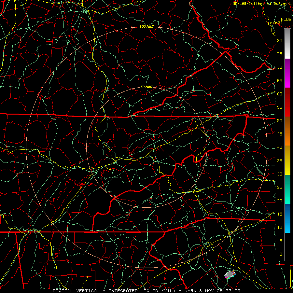Click the gray-white segment of the color scale
Viewport: 293px width, 293px height.
click(287, 44)
